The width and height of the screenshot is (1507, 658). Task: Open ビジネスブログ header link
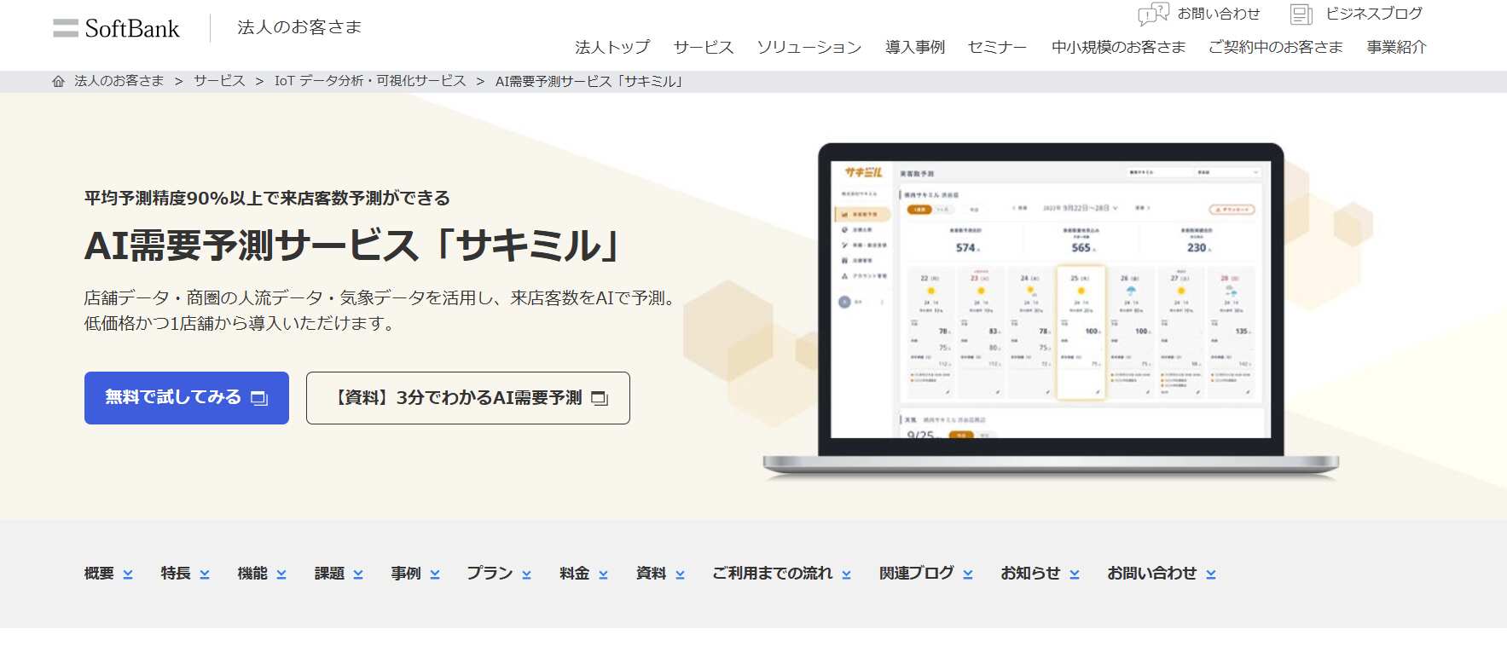point(1374,14)
